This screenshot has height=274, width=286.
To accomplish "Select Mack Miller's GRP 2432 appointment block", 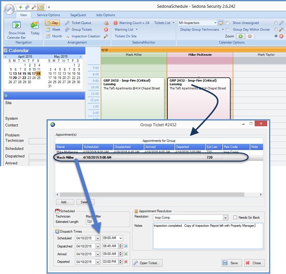I will (x=132, y=98).
